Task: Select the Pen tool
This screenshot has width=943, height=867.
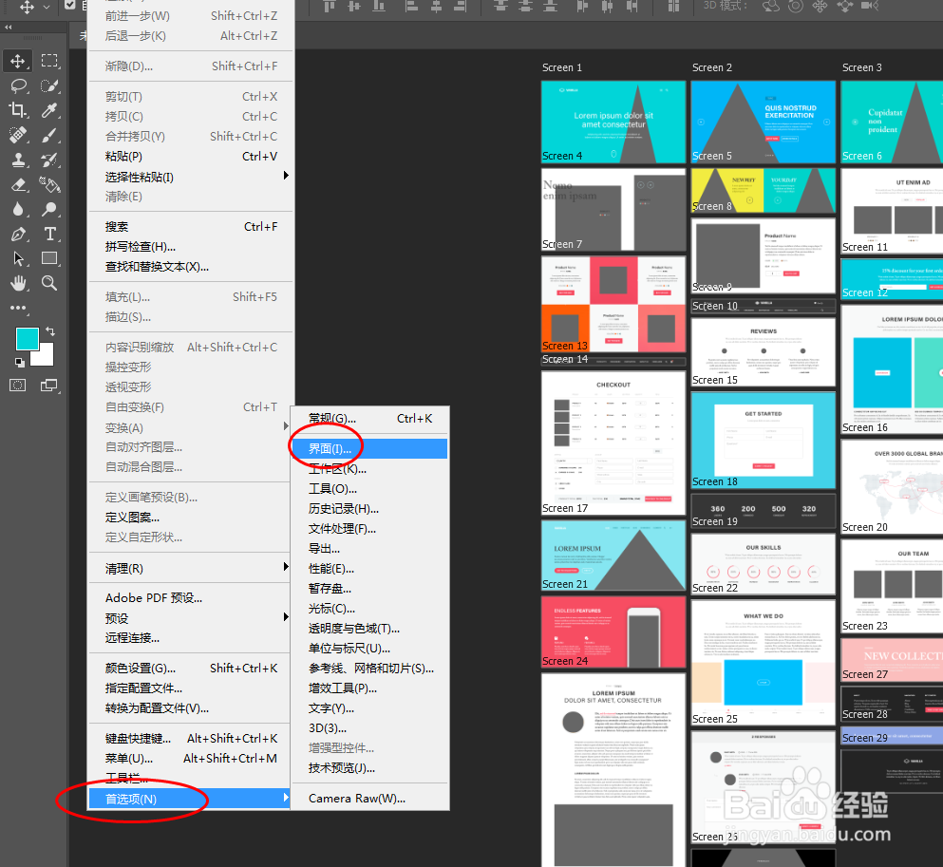Action: click(18, 234)
